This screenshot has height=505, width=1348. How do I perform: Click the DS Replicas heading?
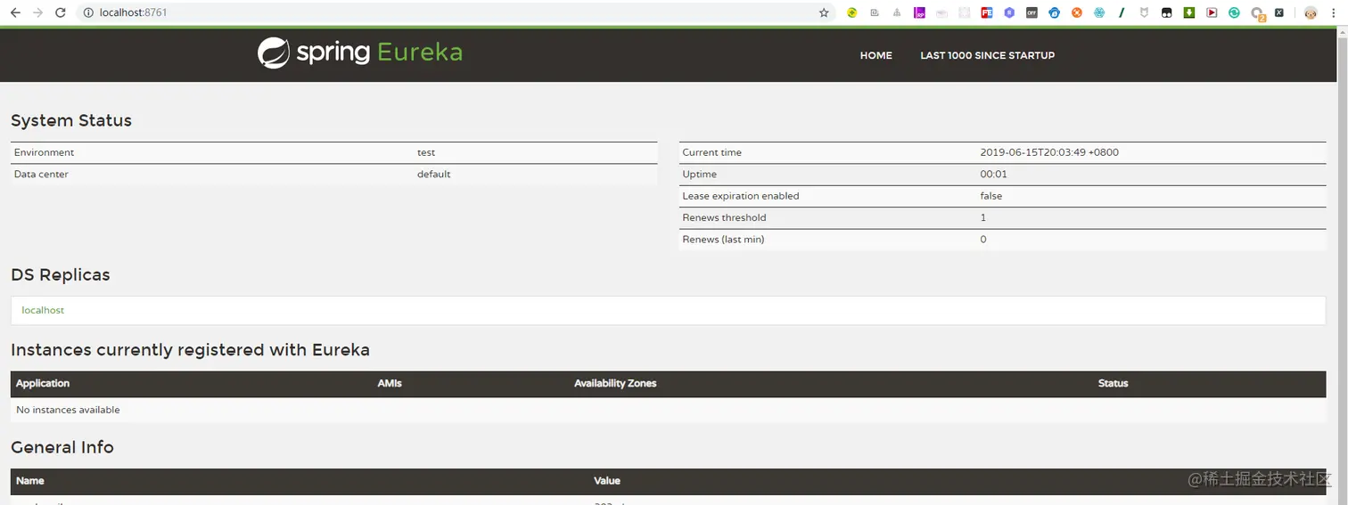click(61, 274)
